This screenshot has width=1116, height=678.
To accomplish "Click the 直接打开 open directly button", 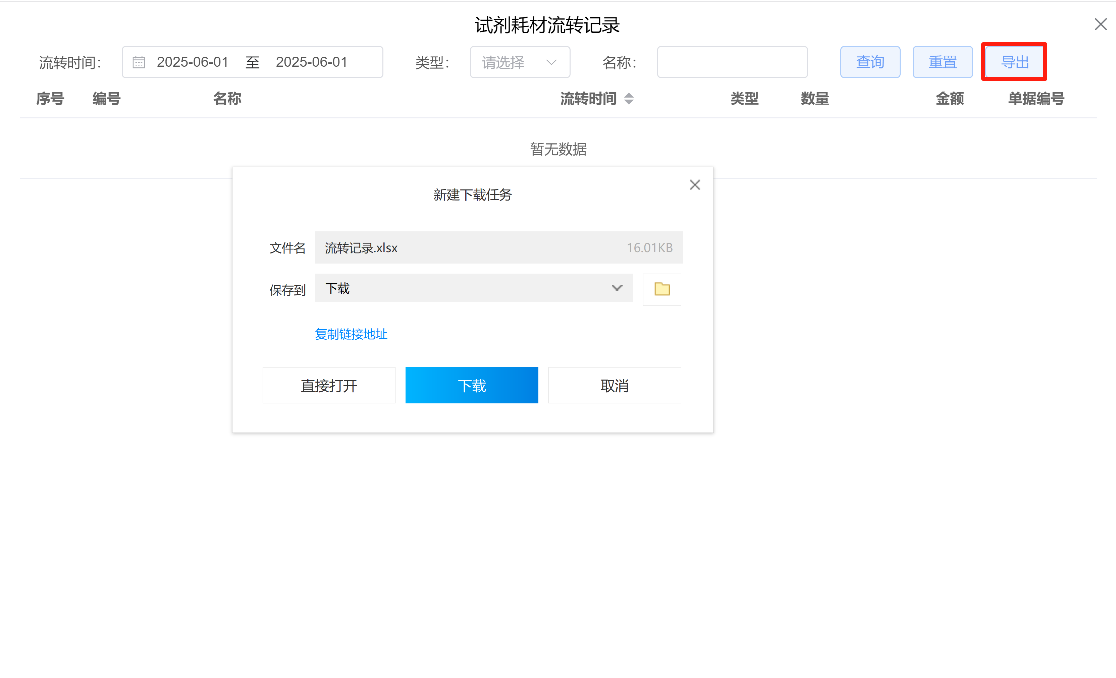I will (x=329, y=385).
